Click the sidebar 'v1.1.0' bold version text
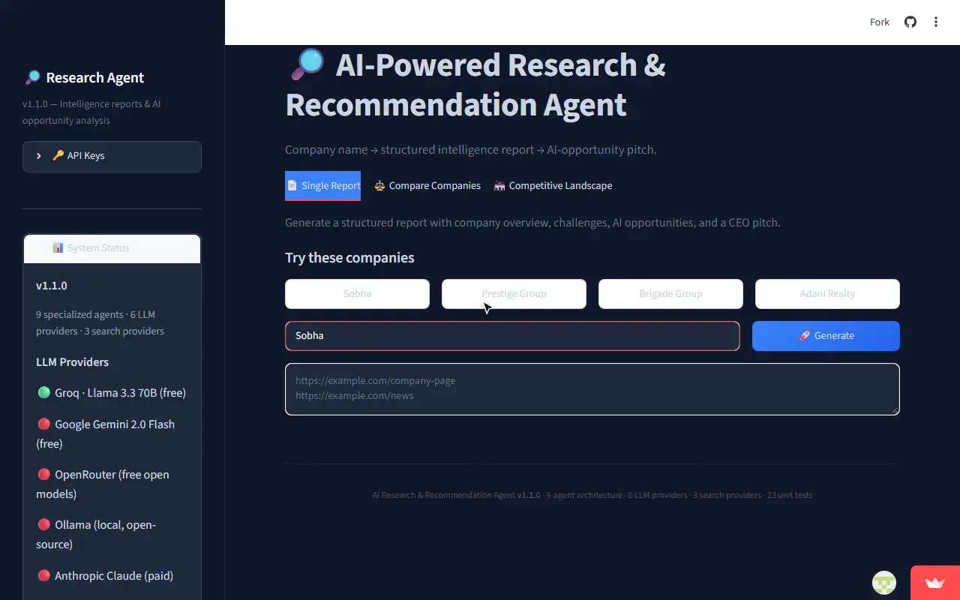This screenshot has height=600, width=960. point(52,286)
